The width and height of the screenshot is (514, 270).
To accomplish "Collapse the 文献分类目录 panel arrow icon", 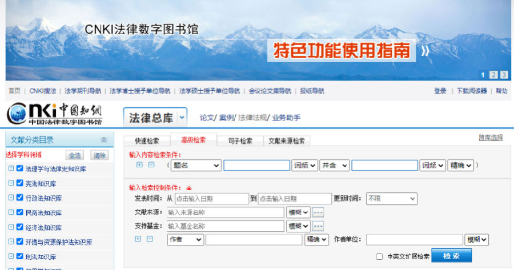I will [104, 140].
